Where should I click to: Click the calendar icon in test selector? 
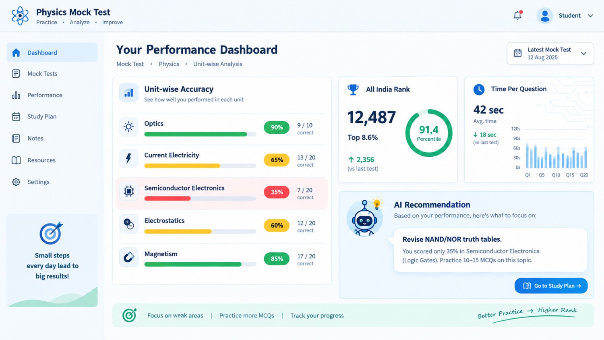[x=518, y=53]
